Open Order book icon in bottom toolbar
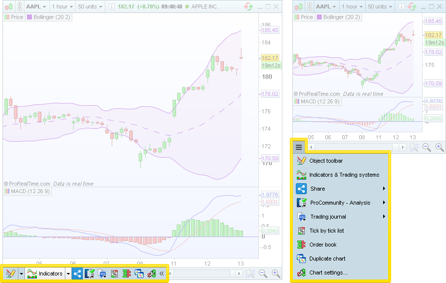Screen dimensions: 446x283 click(127, 274)
